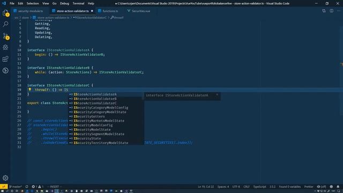Open the Search view in activity bar
The image size is (343, 193).
pyautogui.click(x=5, y=24)
